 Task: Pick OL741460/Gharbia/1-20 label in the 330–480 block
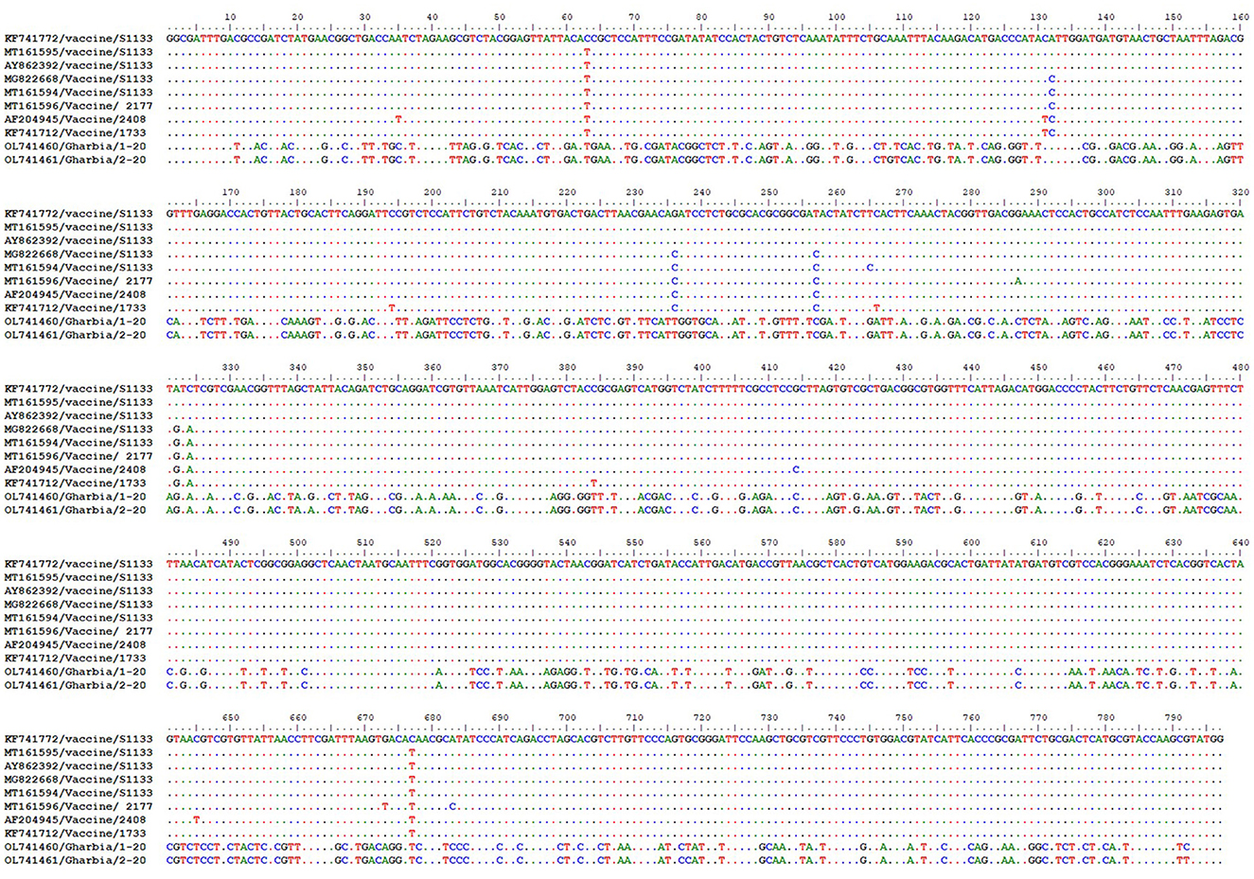(x=76, y=497)
